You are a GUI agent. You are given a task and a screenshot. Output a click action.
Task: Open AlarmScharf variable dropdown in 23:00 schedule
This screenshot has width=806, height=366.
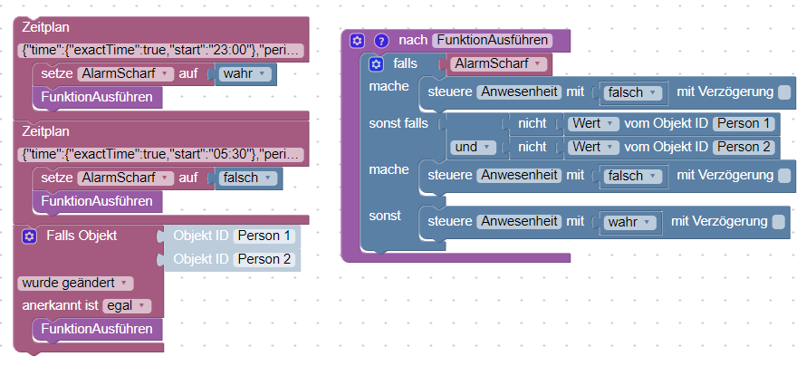(x=126, y=73)
